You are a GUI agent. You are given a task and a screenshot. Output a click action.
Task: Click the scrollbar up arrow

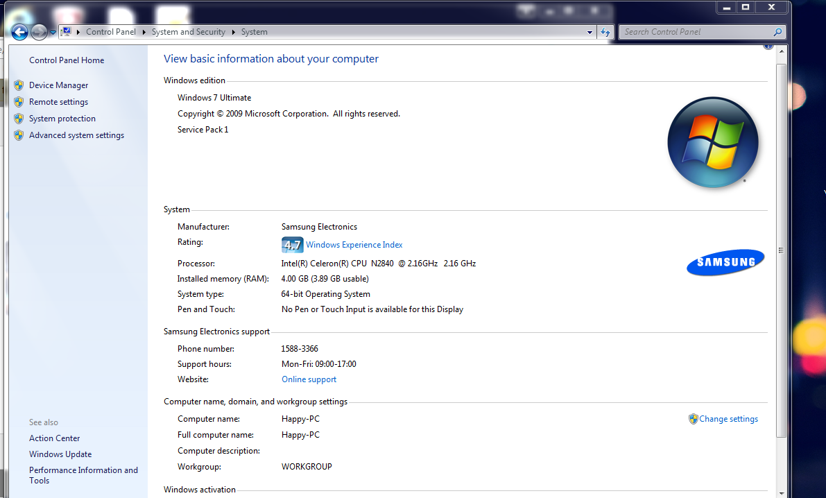[x=781, y=52]
